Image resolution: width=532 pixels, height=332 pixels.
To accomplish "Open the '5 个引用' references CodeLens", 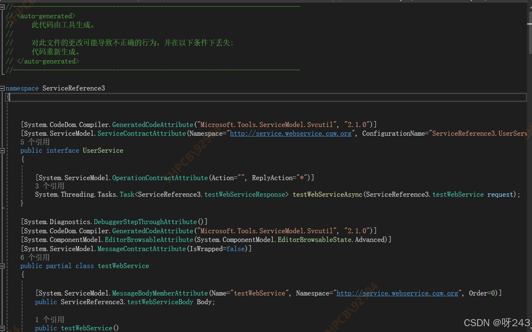I will (x=35, y=142).
